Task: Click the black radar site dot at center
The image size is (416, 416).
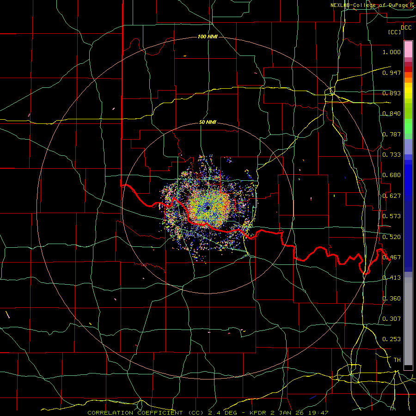Action: [x=208, y=208]
